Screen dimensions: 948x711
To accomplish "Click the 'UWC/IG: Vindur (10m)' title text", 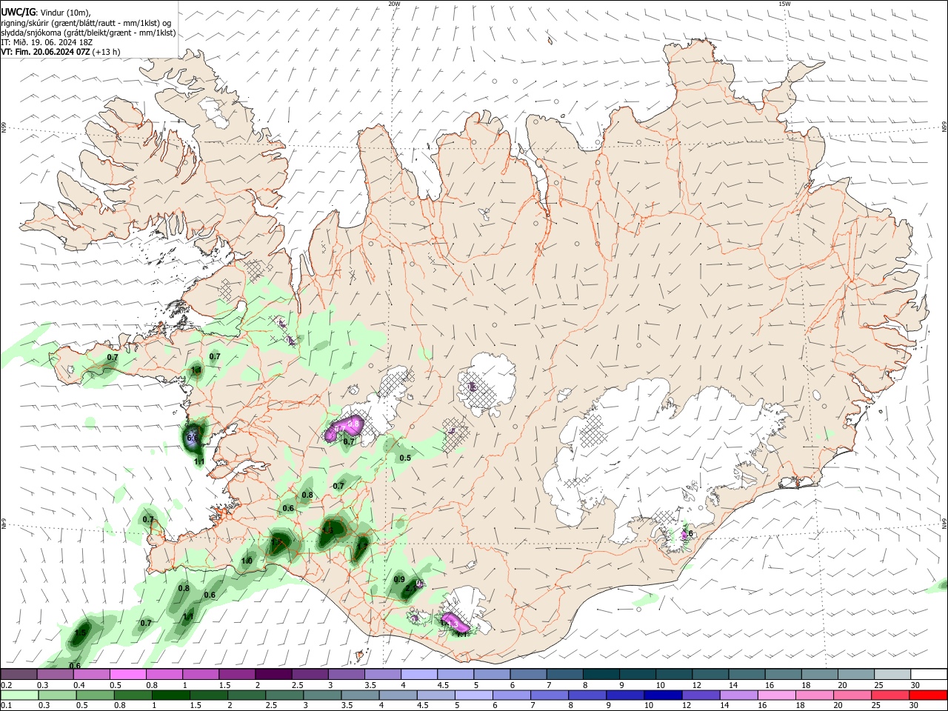I will pyautogui.click(x=46, y=13).
